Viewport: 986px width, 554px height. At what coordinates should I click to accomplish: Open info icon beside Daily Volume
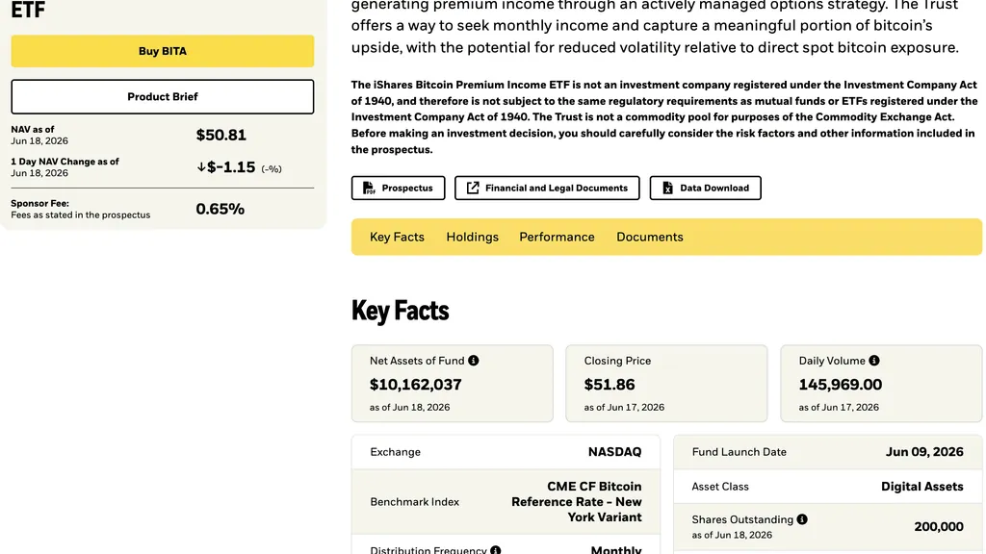tap(874, 361)
